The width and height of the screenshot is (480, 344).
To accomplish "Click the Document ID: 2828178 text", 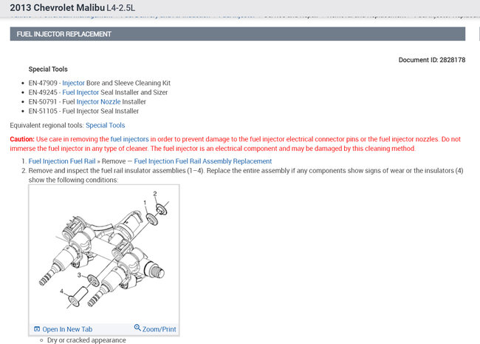I will click(x=432, y=60).
